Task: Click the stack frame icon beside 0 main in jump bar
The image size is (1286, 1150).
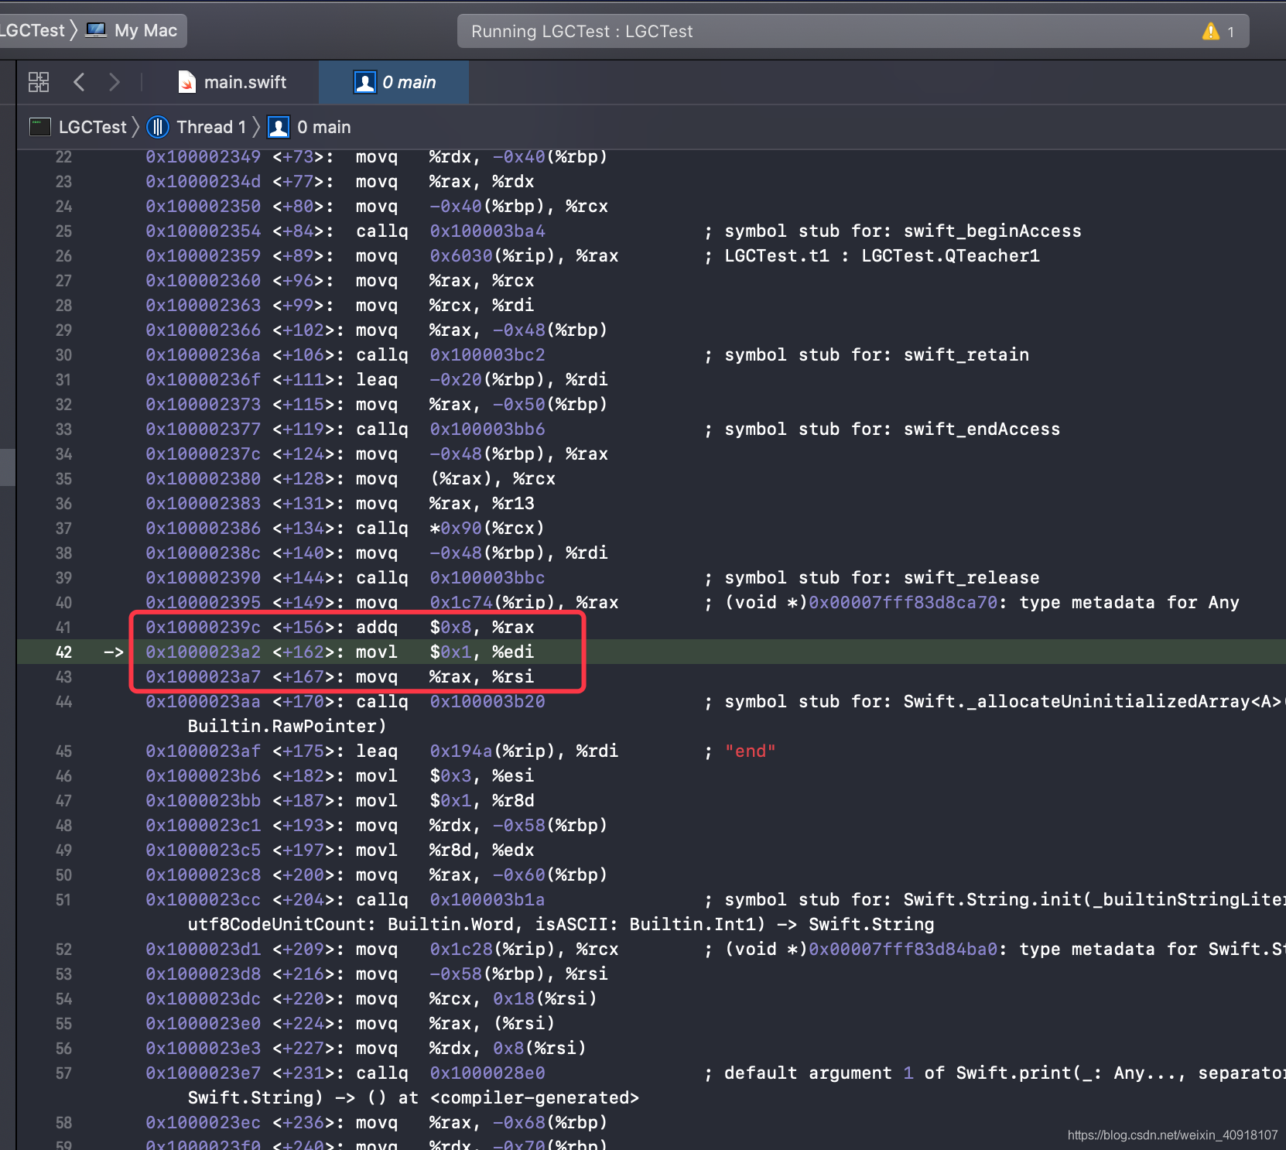Action: click(279, 127)
